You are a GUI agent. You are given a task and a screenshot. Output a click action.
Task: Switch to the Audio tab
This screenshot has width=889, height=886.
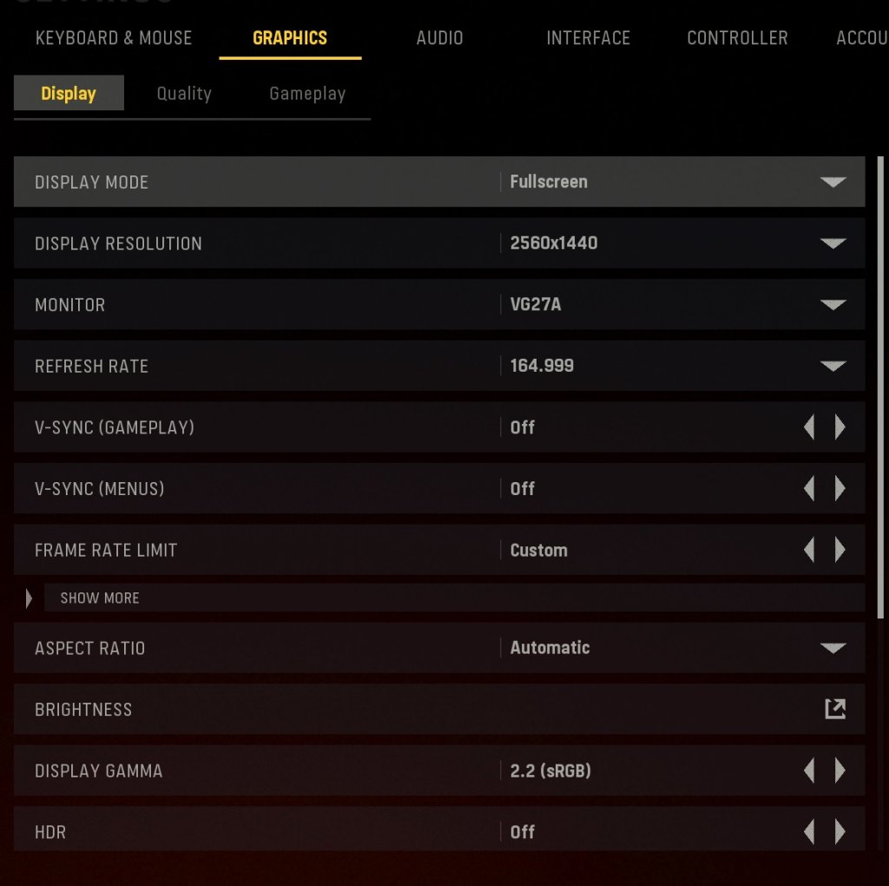[439, 38]
